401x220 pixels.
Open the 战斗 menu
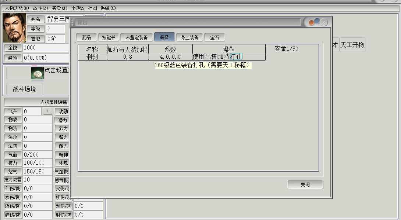tap(40, 8)
